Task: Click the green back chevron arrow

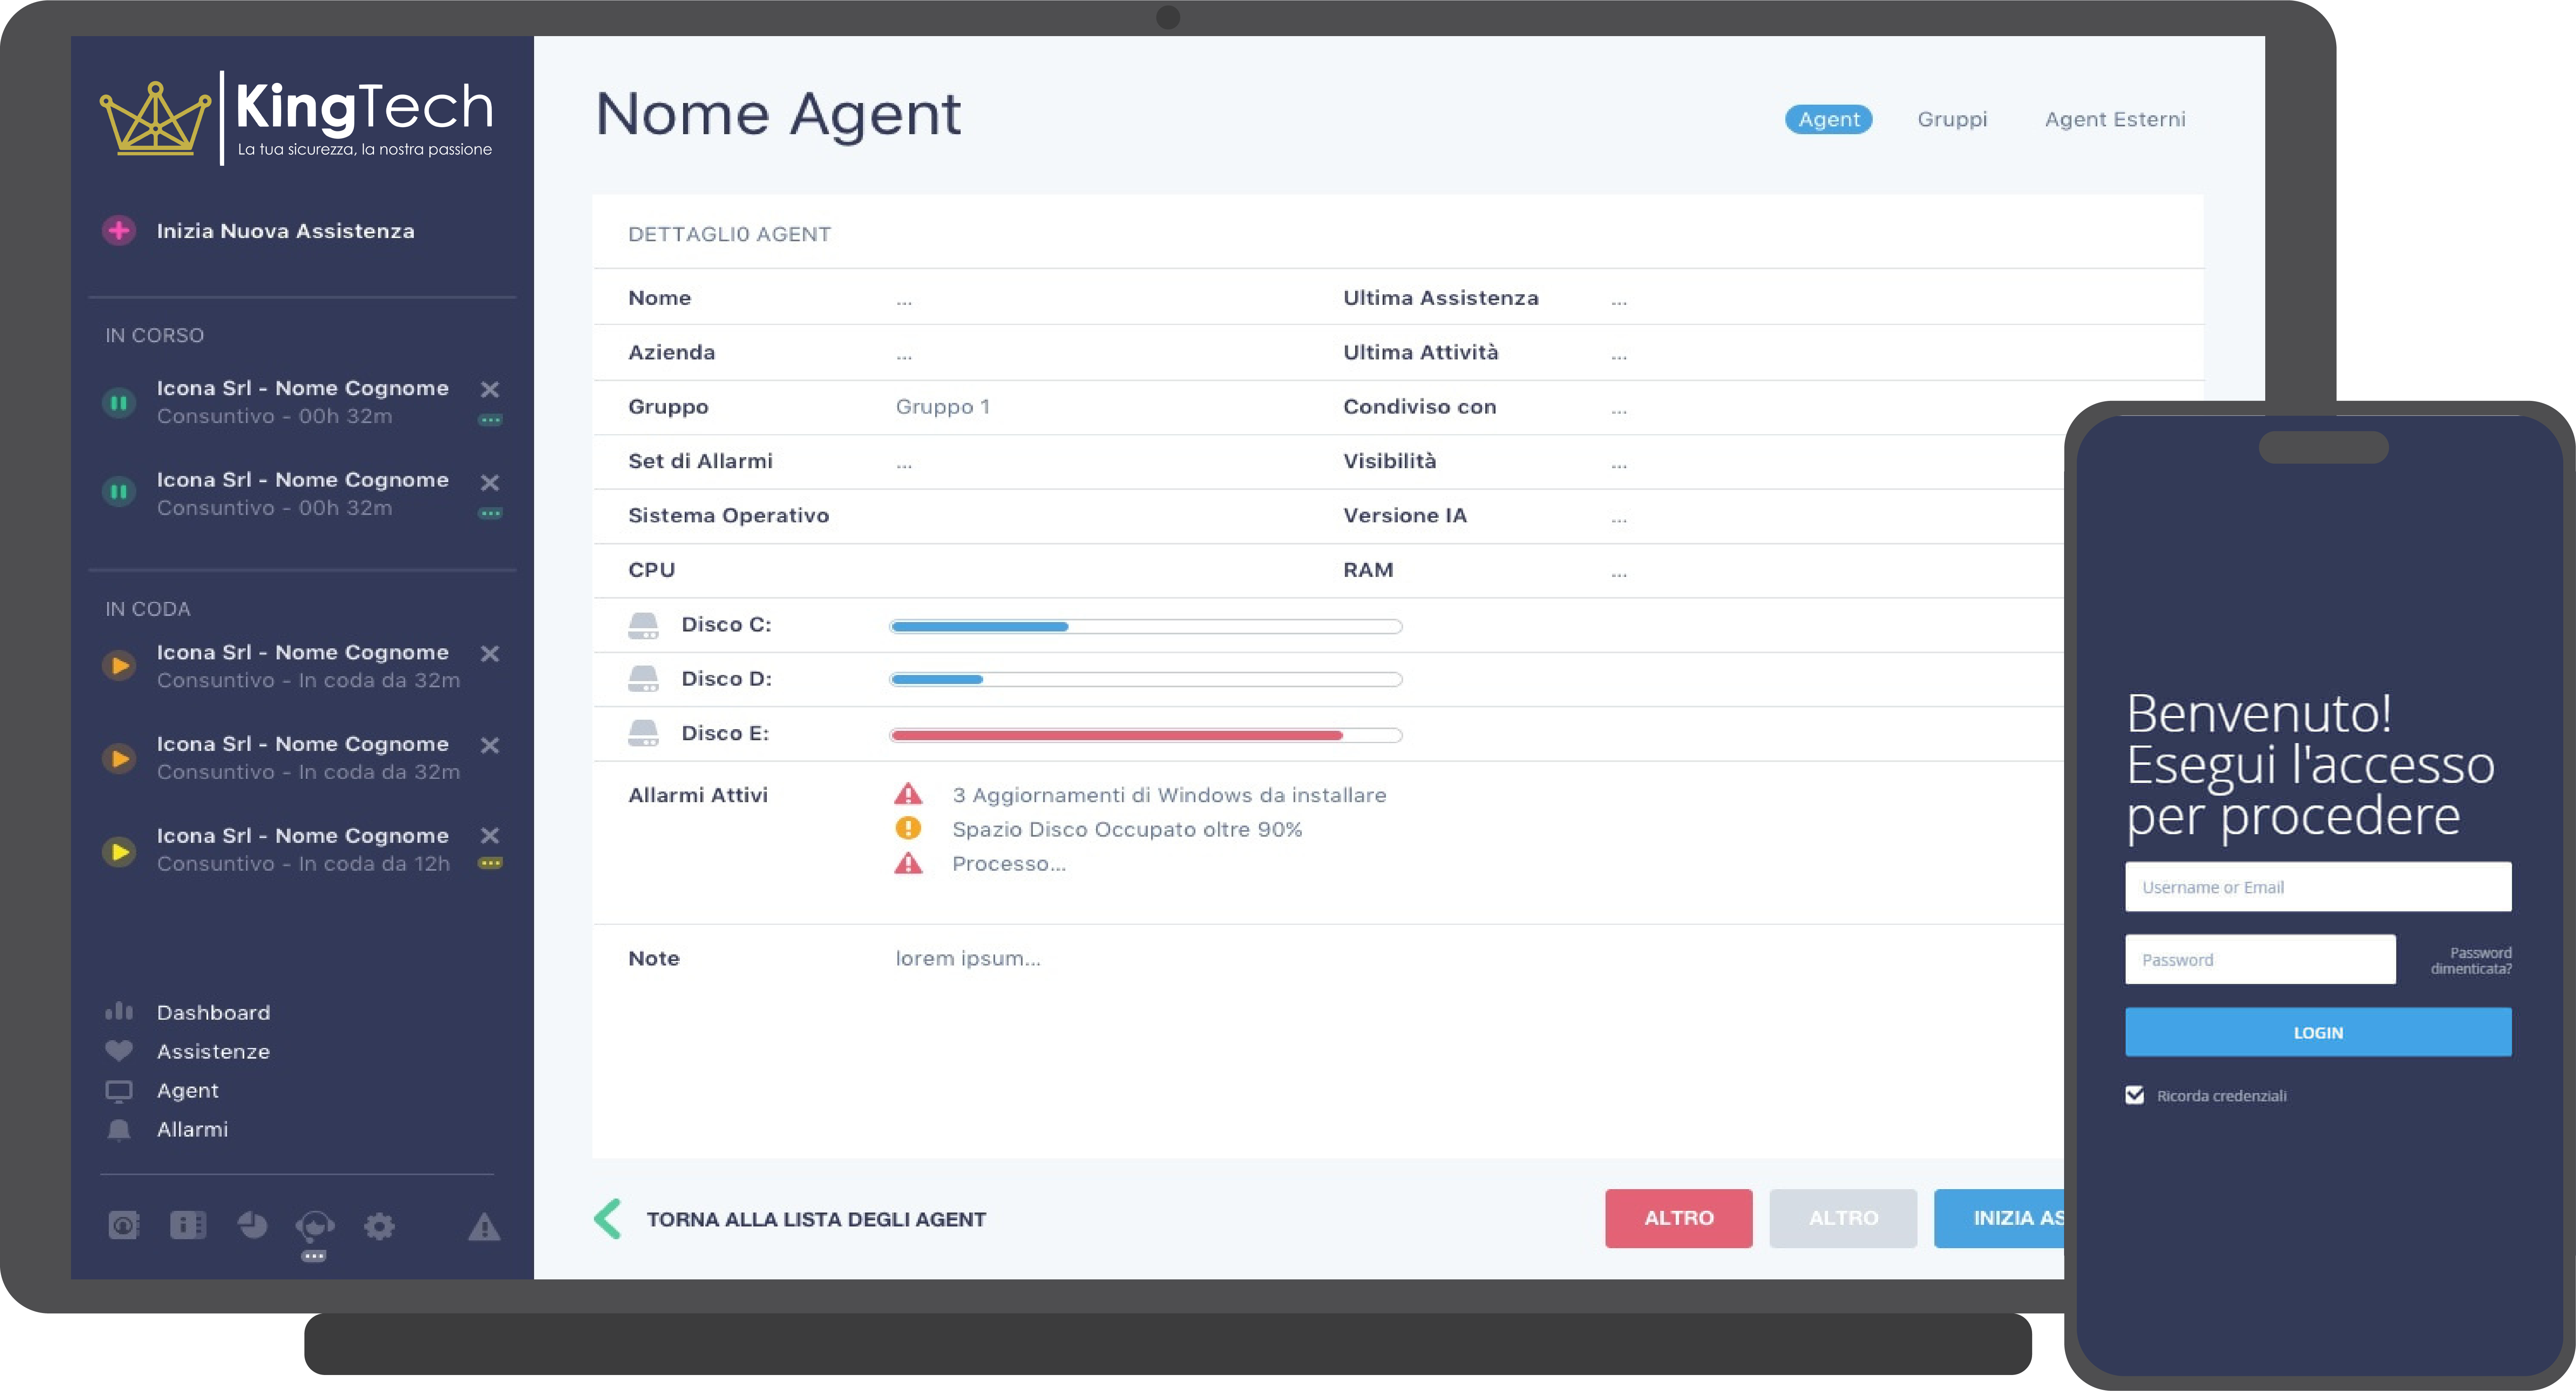Action: (x=608, y=1218)
